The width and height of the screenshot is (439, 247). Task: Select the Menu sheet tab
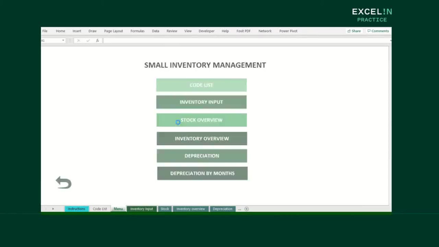point(118,209)
